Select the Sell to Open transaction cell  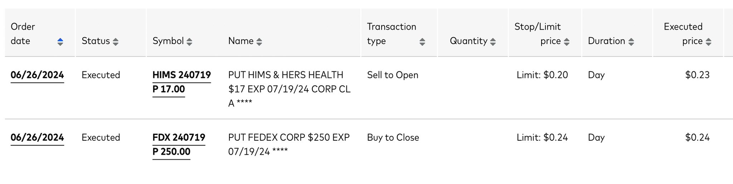(x=393, y=75)
